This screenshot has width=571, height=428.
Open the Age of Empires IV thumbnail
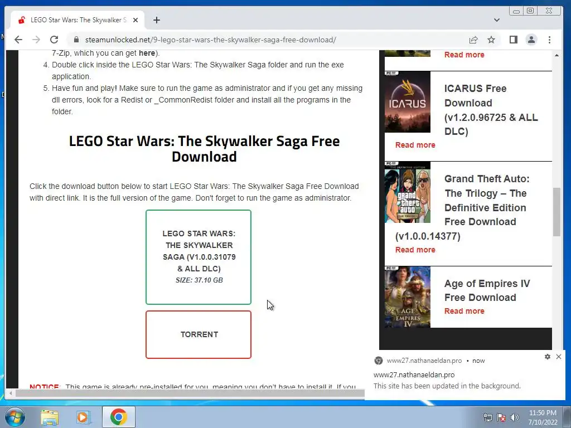pyautogui.click(x=408, y=297)
